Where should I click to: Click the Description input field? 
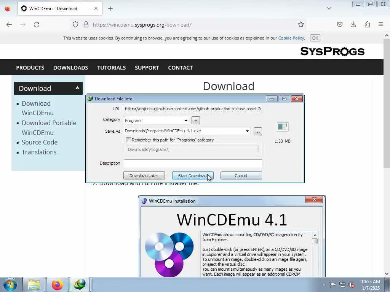(193, 163)
